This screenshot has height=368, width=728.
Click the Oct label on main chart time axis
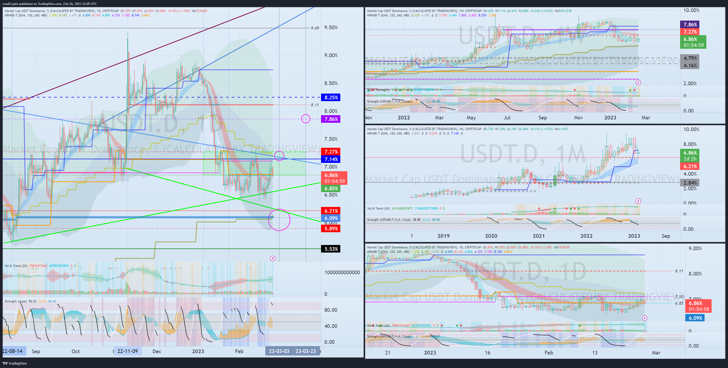[76, 351]
